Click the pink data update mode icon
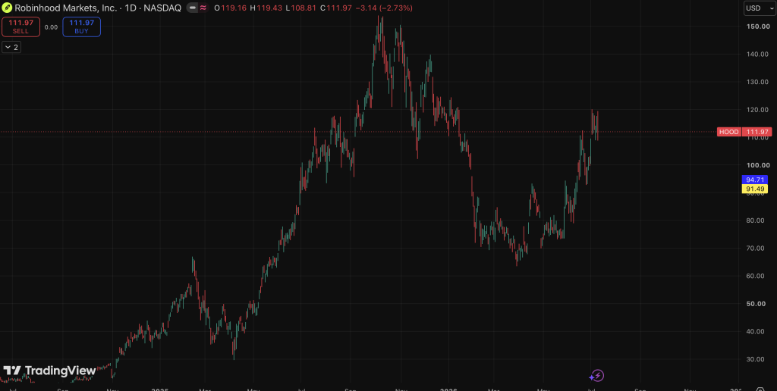 (203, 8)
